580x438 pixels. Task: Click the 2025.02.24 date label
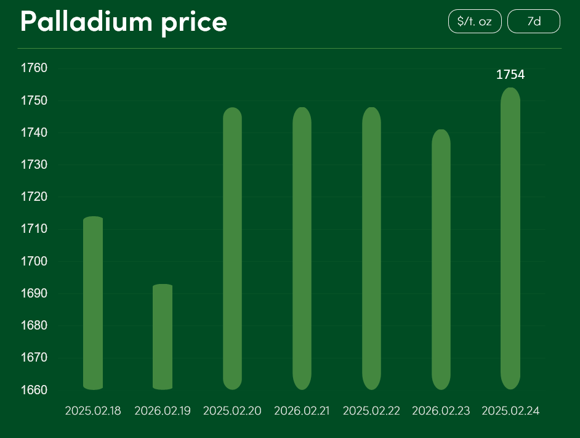click(510, 411)
